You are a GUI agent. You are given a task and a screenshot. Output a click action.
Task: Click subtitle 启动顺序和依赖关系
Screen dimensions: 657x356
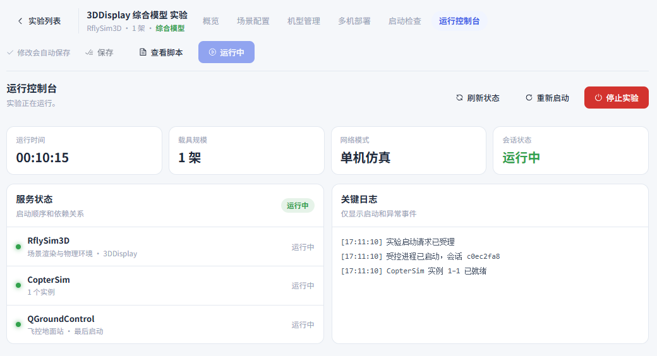[50, 213]
